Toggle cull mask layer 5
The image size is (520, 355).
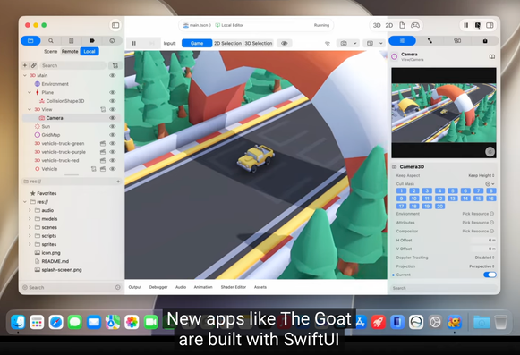(x=453, y=190)
